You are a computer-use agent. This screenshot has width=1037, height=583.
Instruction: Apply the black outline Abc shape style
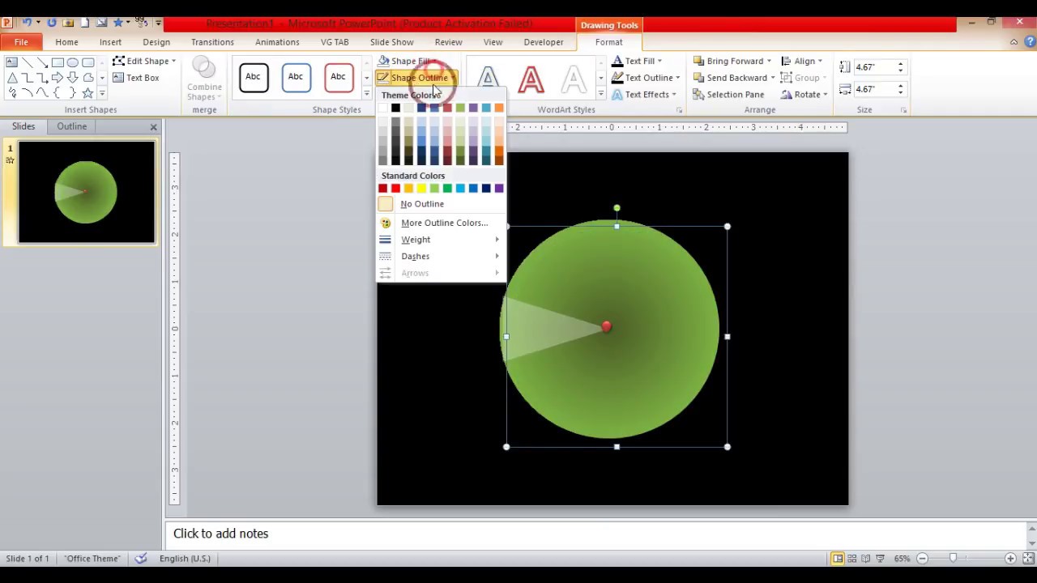pyautogui.click(x=253, y=78)
